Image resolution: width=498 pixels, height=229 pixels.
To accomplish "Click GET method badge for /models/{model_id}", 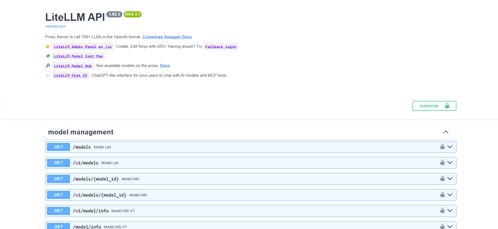I will (x=58, y=179).
